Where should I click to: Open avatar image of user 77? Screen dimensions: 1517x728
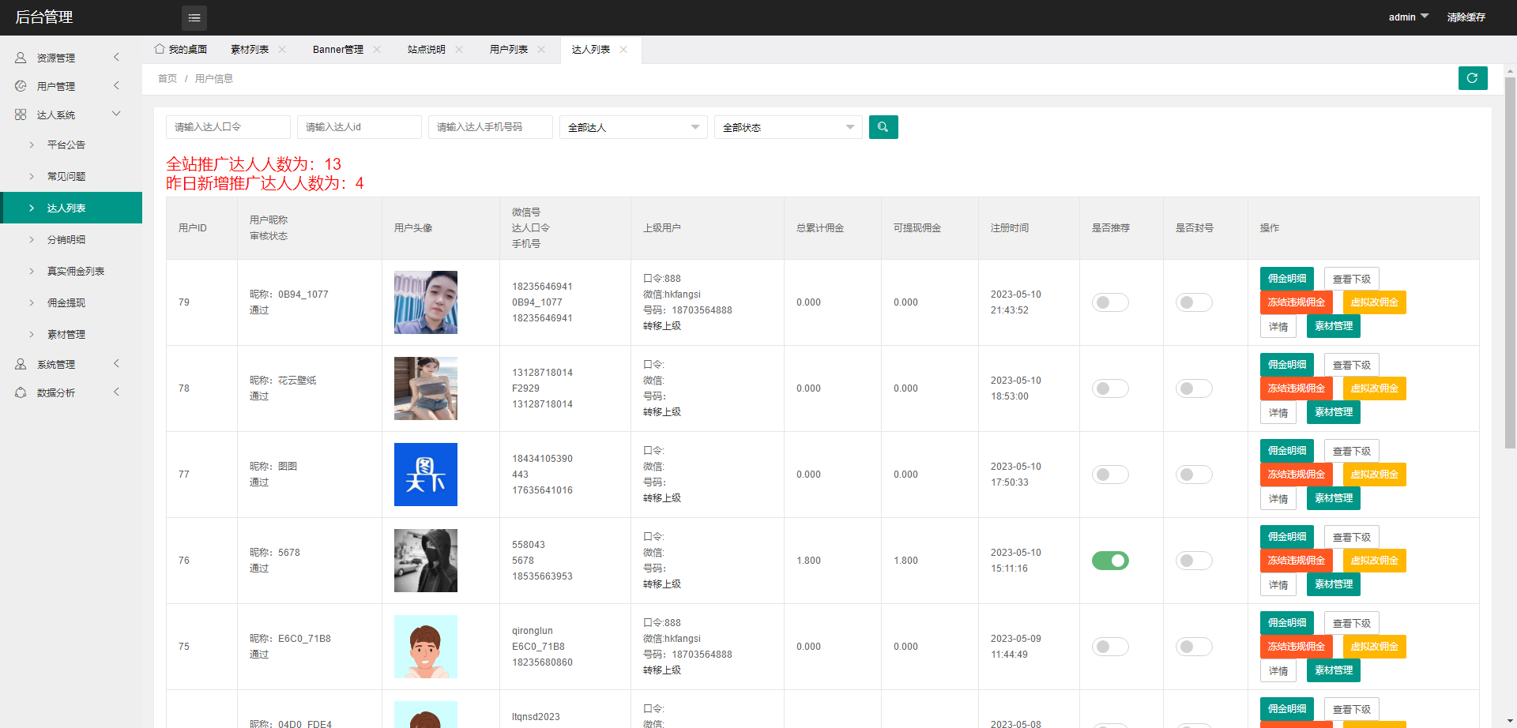click(x=426, y=475)
